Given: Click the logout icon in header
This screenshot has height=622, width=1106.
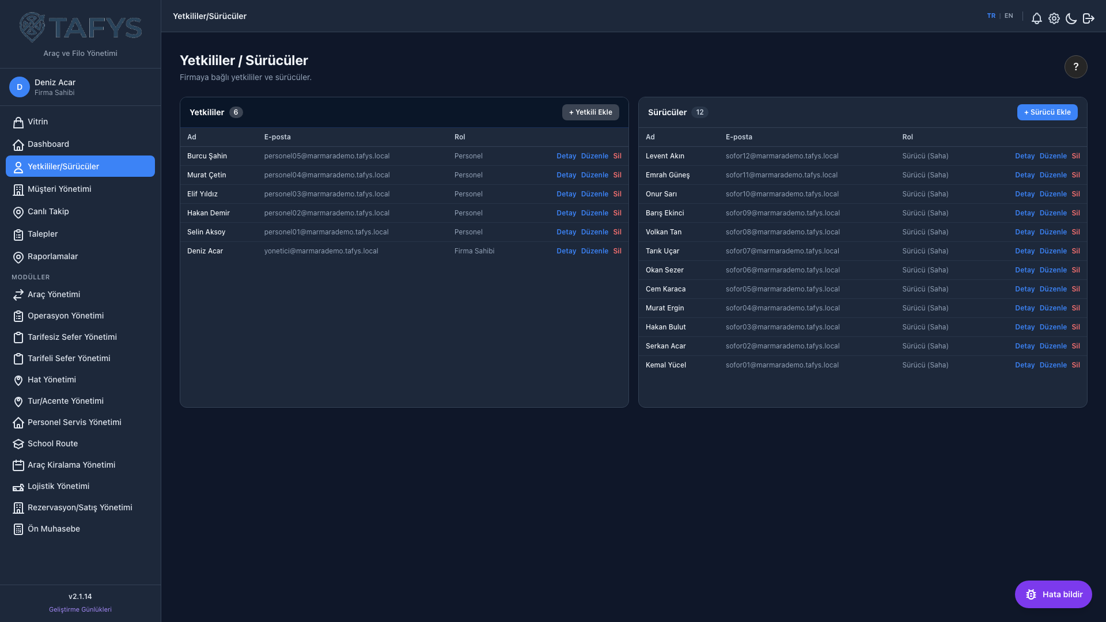Looking at the screenshot, I should coord(1088,18).
